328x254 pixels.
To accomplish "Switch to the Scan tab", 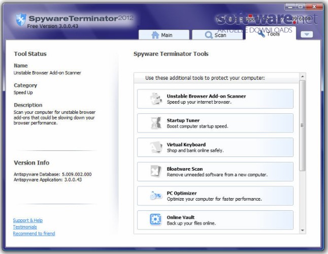I will tap(217, 35).
